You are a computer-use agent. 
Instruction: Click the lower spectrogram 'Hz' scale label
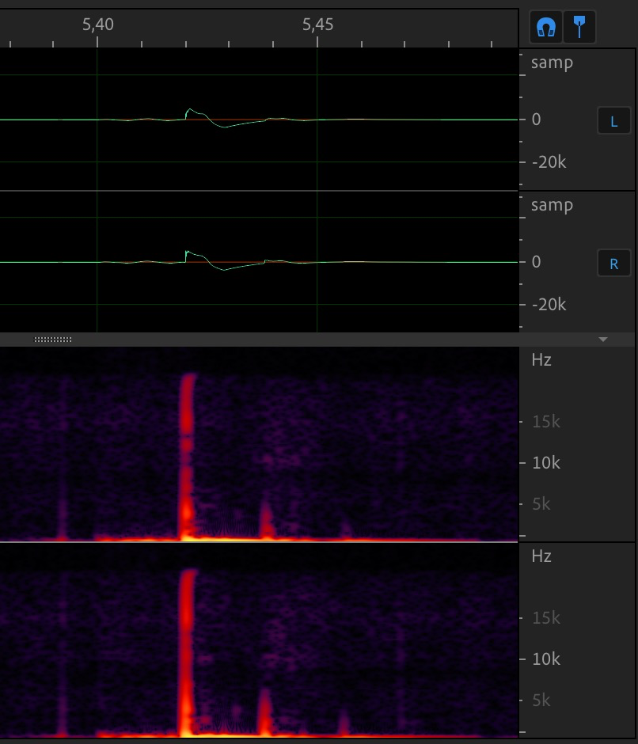[541, 556]
